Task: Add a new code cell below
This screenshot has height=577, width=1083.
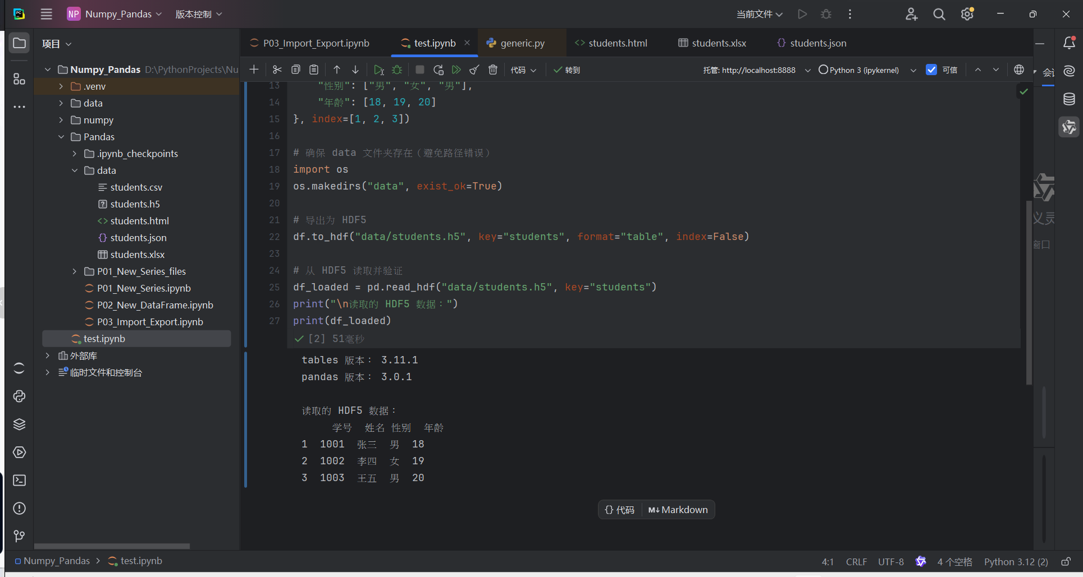Action: [x=620, y=510]
